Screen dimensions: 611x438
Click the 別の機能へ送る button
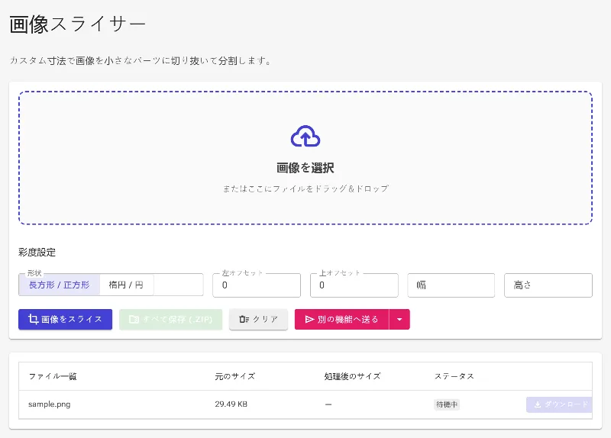coord(341,319)
